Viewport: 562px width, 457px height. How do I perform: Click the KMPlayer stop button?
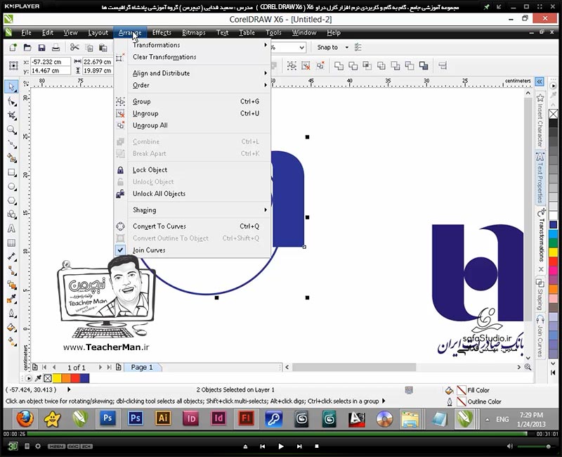317,446
